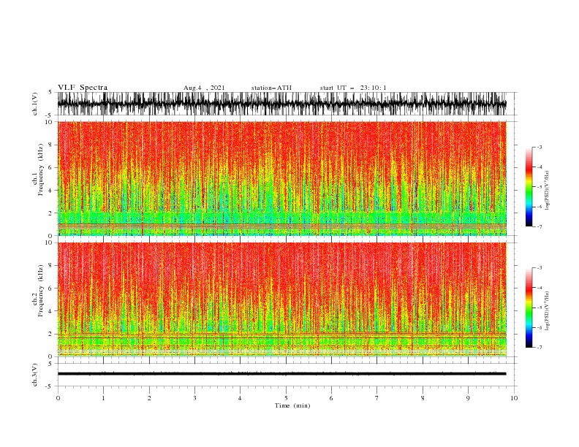This screenshot has height=447, width=579.
Task: Click the "-7" label on lower color bar
Action: tap(539, 348)
